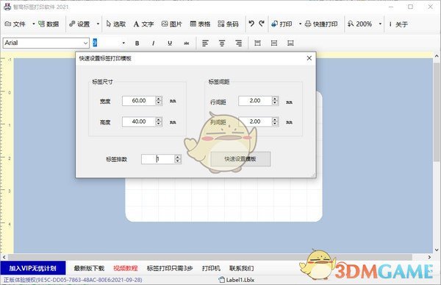Increase the 行间距 row spacing value

tap(275, 99)
